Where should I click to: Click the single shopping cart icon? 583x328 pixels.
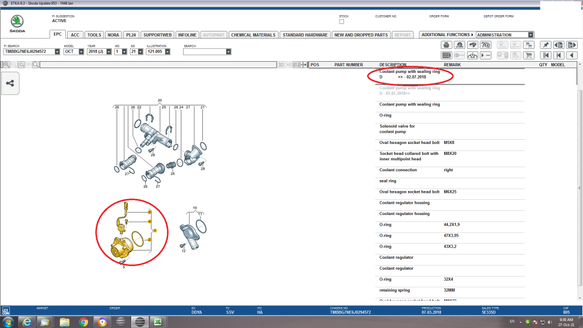click(529, 55)
